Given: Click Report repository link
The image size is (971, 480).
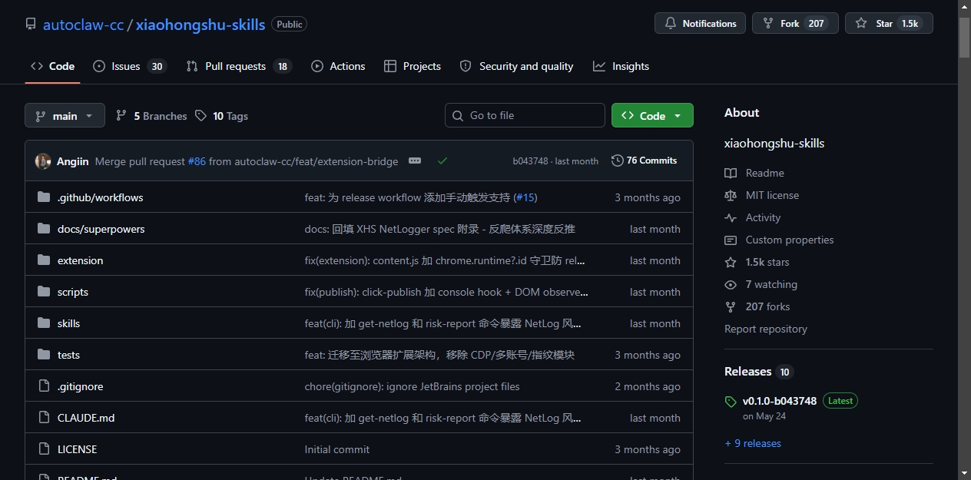Looking at the screenshot, I should [x=766, y=329].
